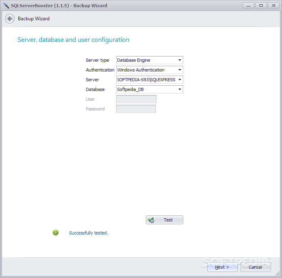Expand the Database dropdown arrow
The image size is (282, 278).
180,89
